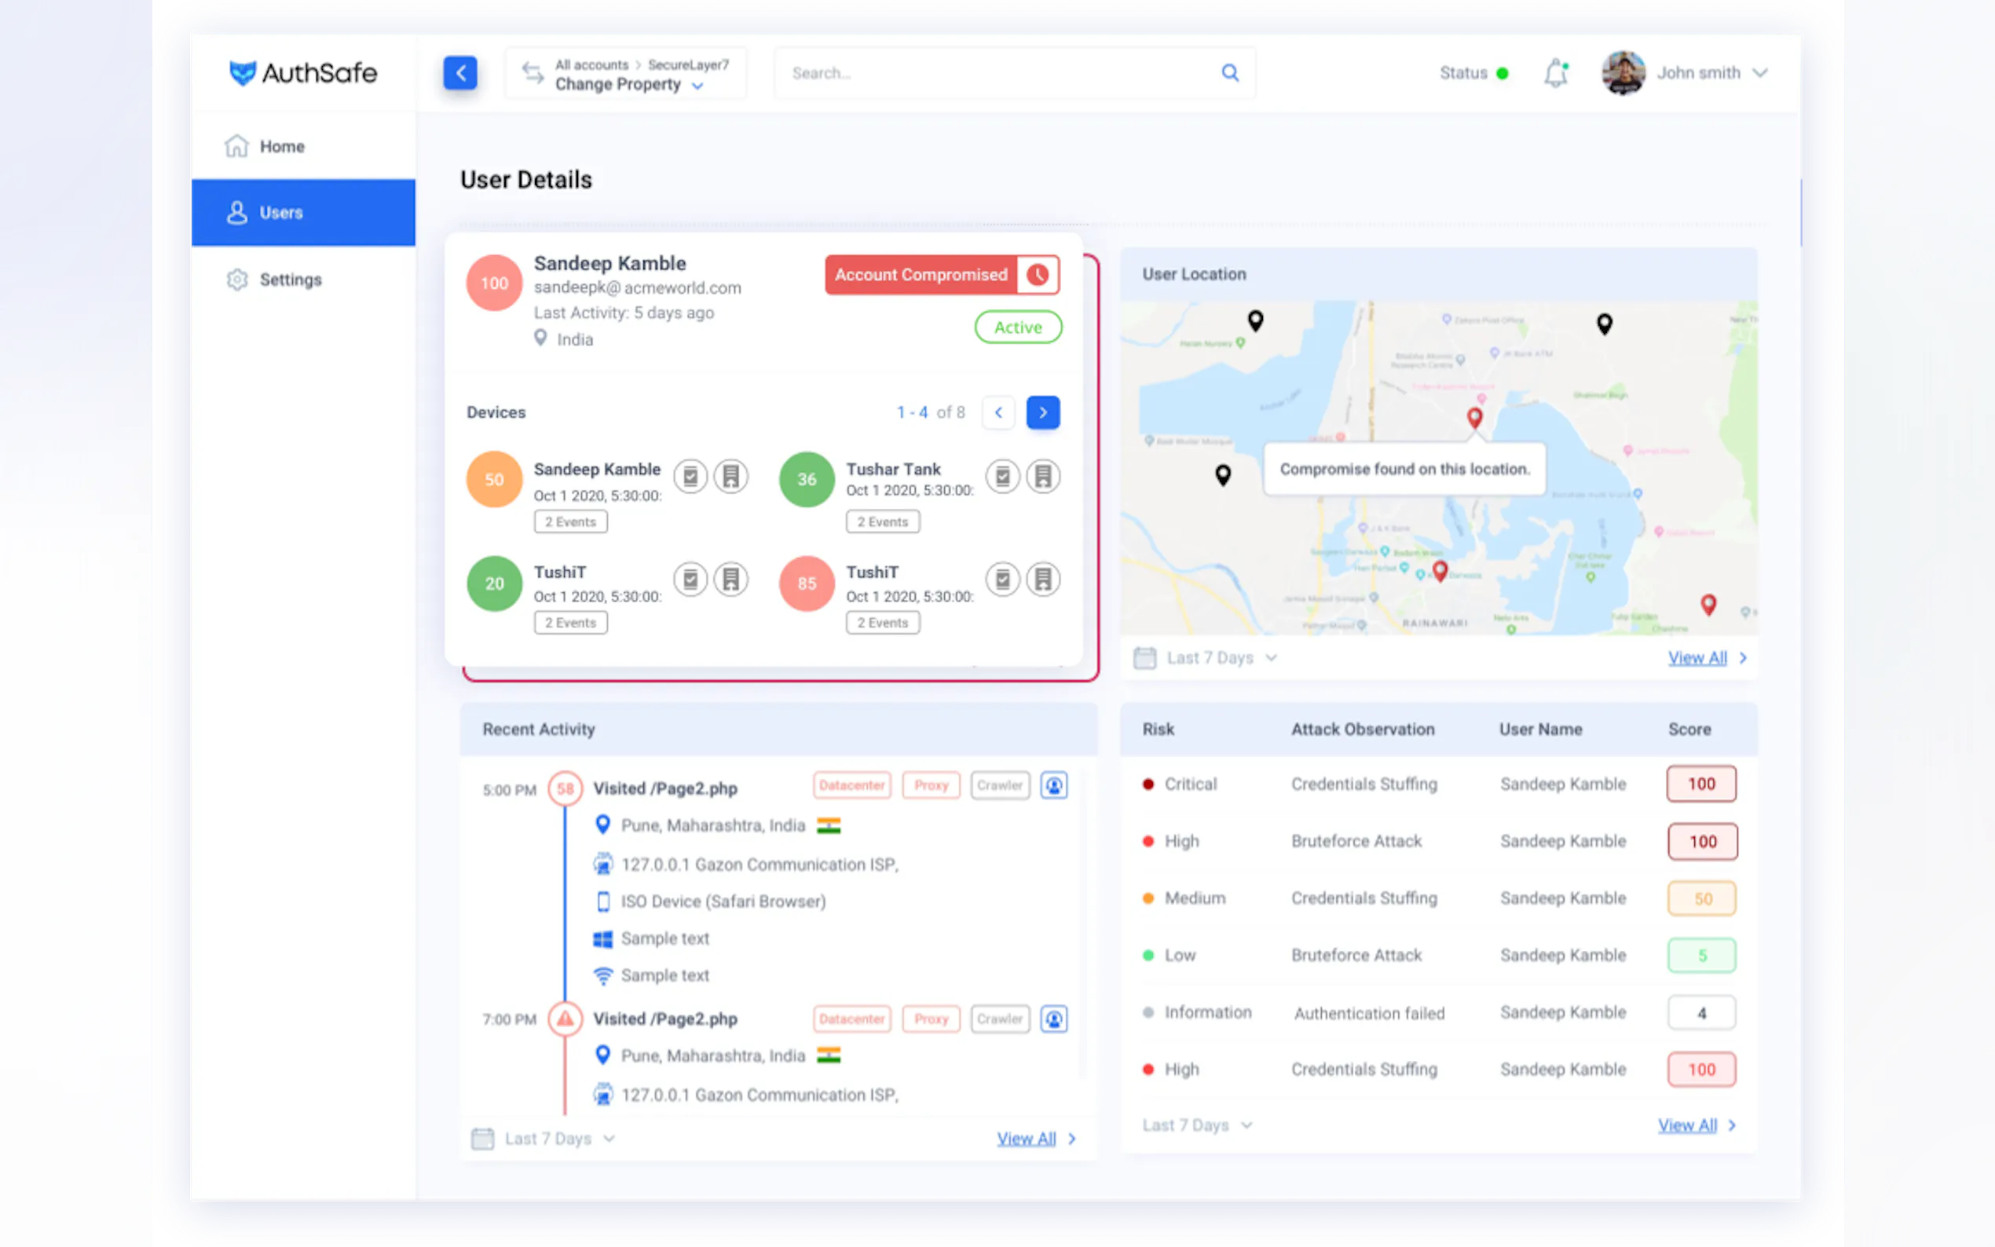This screenshot has width=1995, height=1247.
Task: Go to previous devices page
Action: point(998,412)
